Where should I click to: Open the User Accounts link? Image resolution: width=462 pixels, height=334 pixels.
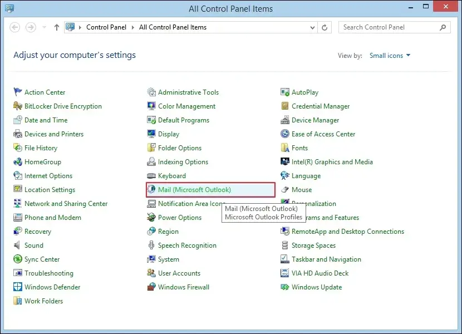179,273
